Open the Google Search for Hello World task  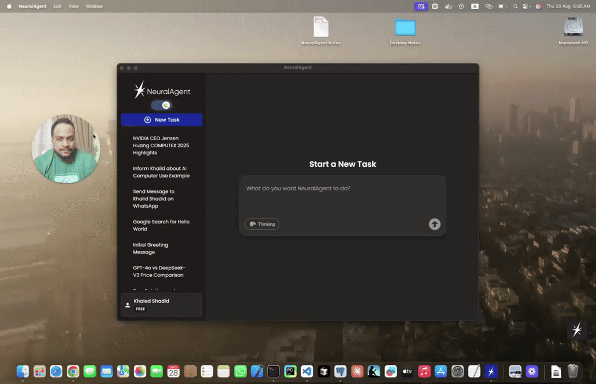(x=161, y=225)
